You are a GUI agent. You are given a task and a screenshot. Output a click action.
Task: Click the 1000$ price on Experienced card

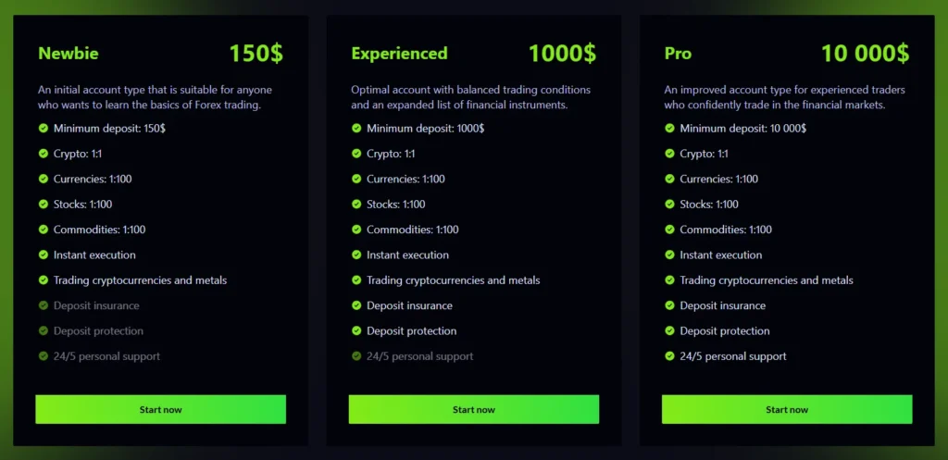click(x=562, y=53)
